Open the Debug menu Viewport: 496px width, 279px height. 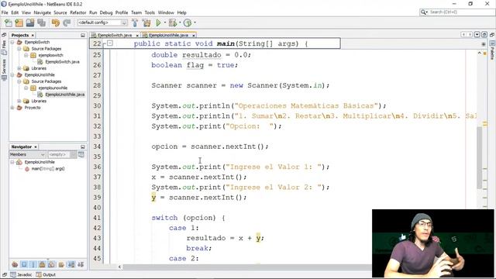(106, 12)
